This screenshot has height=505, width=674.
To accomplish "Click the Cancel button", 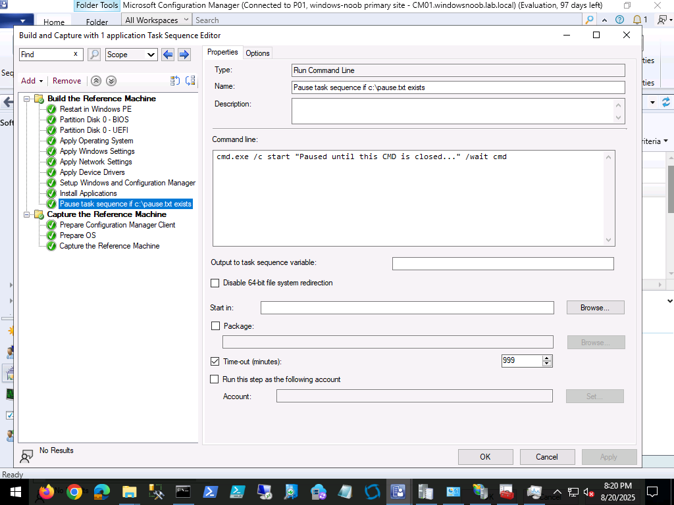I will pyautogui.click(x=547, y=457).
